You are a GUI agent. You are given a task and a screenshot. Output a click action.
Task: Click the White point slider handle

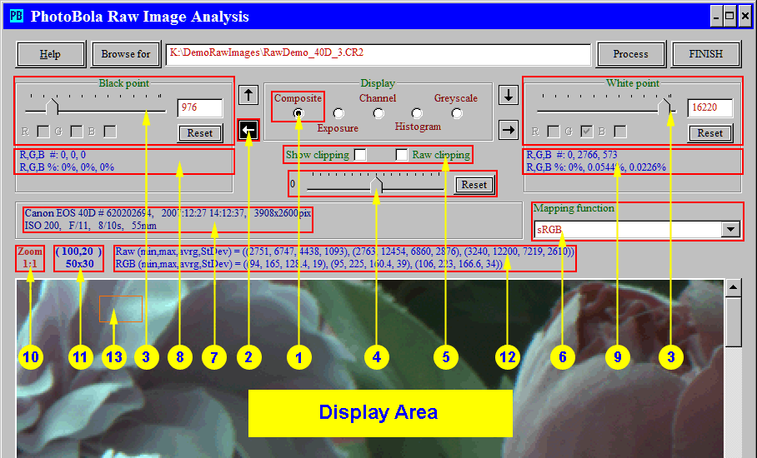tap(665, 106)
